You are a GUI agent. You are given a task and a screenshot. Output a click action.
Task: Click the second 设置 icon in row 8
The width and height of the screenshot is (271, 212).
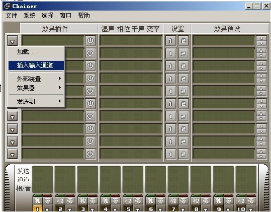coord(184,129)
